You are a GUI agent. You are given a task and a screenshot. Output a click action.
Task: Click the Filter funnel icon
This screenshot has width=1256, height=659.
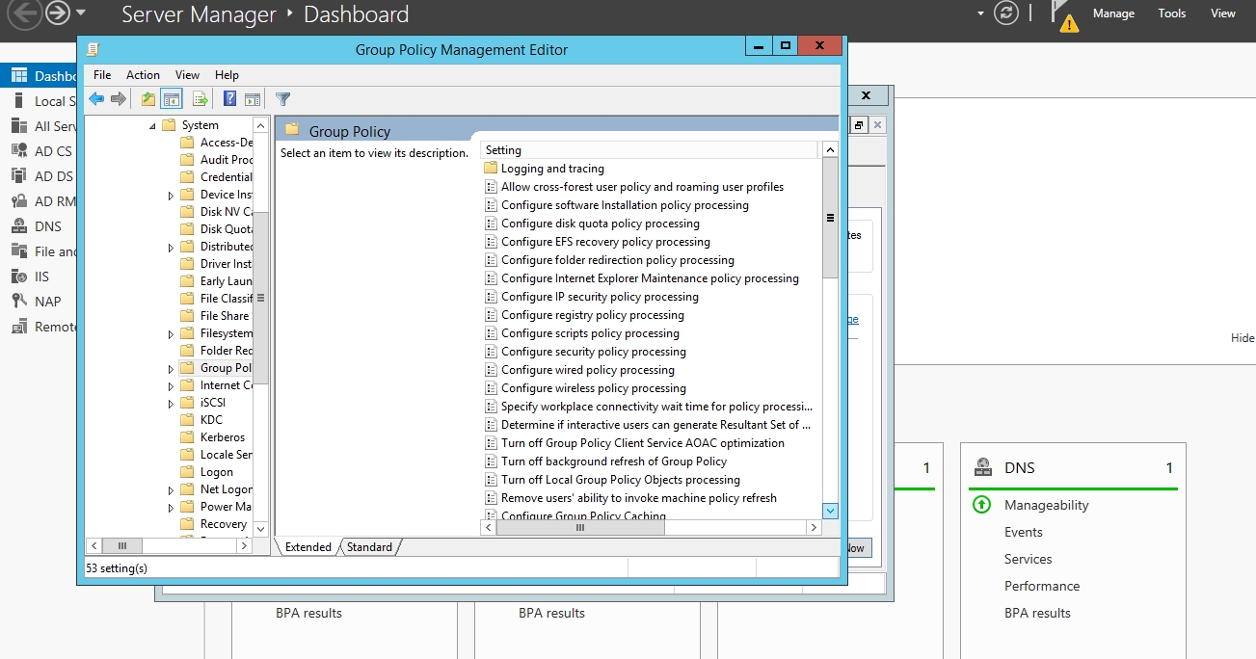(282, 99)
